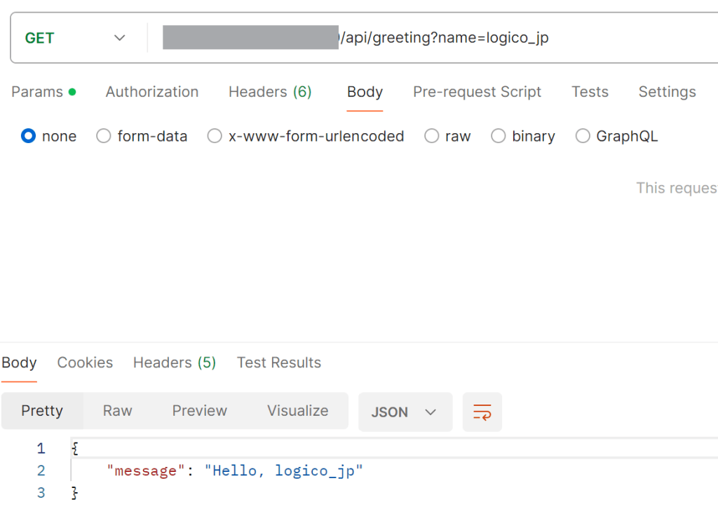Open response Headers (5) tab
Viewport: 718px width, 528px height.
click(x=175, y=363)
